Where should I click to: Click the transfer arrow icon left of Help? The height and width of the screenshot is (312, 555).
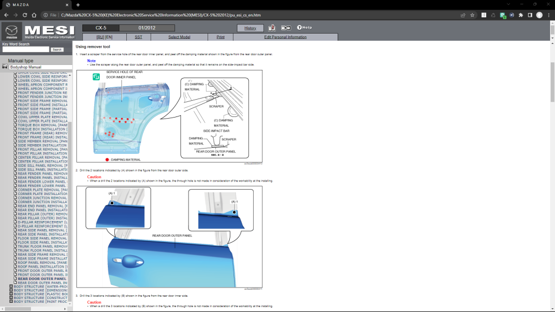[286, 28]
